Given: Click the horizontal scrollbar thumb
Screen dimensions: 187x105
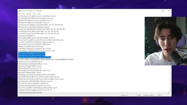Looking at the screenshot, I should 31,93.
